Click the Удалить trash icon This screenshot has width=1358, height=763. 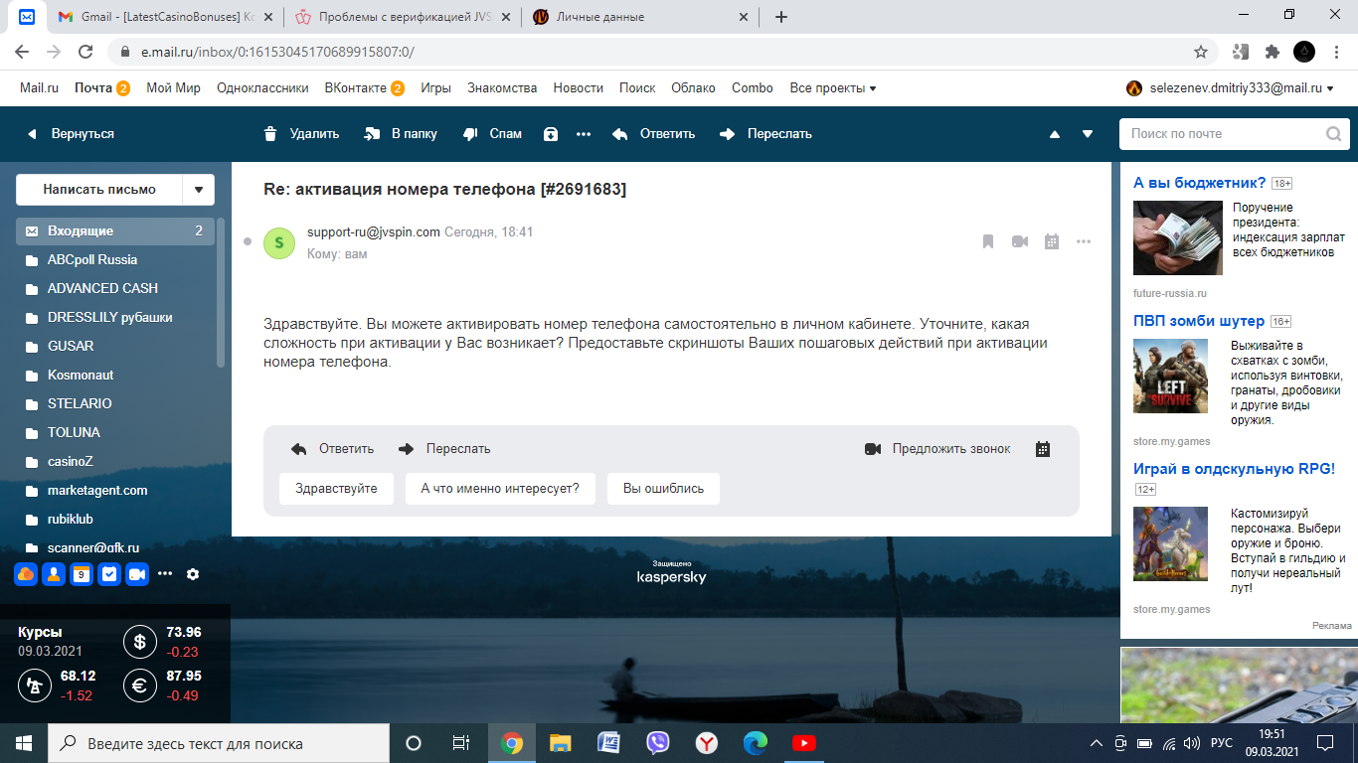270,133
